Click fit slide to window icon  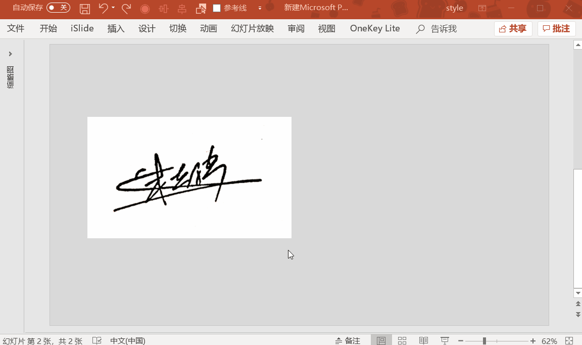pos(569,340)
